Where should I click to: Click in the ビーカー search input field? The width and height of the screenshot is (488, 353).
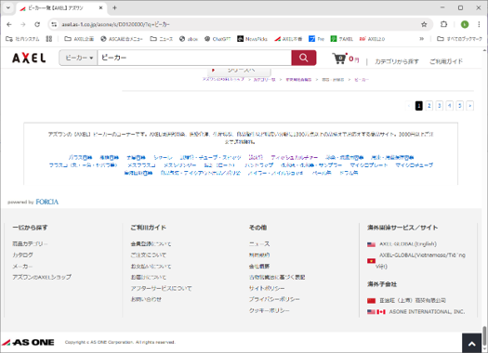[194, 58]
